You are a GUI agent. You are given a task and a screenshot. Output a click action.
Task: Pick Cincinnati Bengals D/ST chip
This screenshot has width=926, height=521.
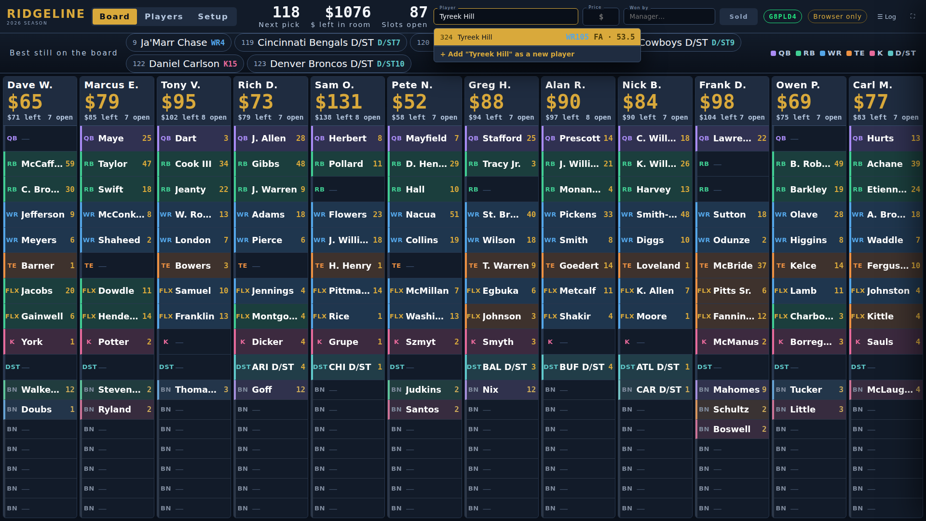[x=320, y=42]
